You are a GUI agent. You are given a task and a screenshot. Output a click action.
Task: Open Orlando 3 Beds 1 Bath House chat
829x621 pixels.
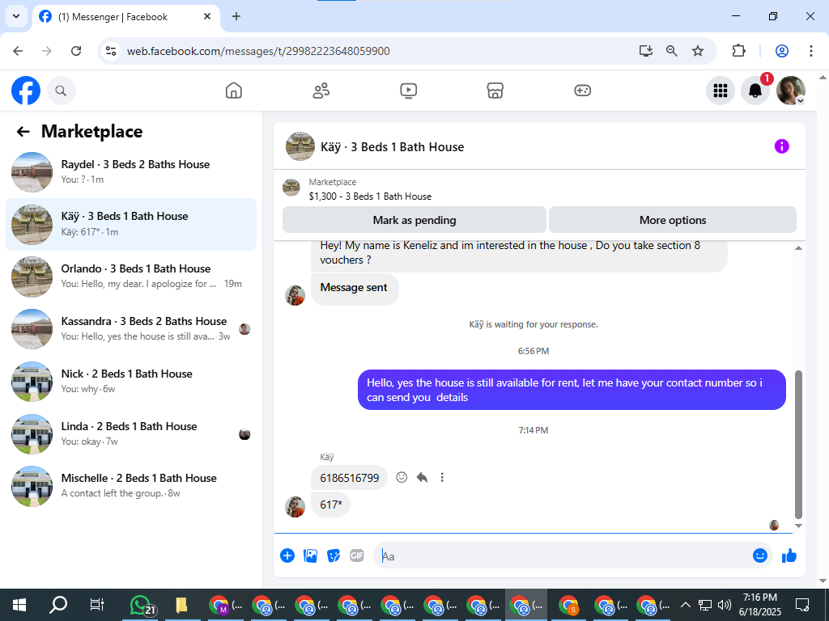[131, 277]
